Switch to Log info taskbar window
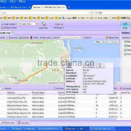This screenshot has width=131, height=131. pos(102,128)
